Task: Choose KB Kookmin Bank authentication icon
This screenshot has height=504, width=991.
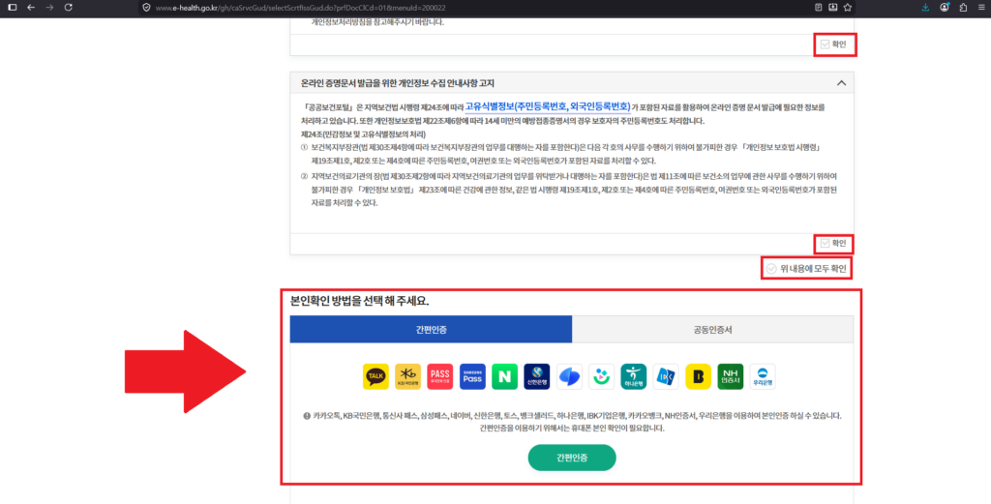Action: click(407, 376)
